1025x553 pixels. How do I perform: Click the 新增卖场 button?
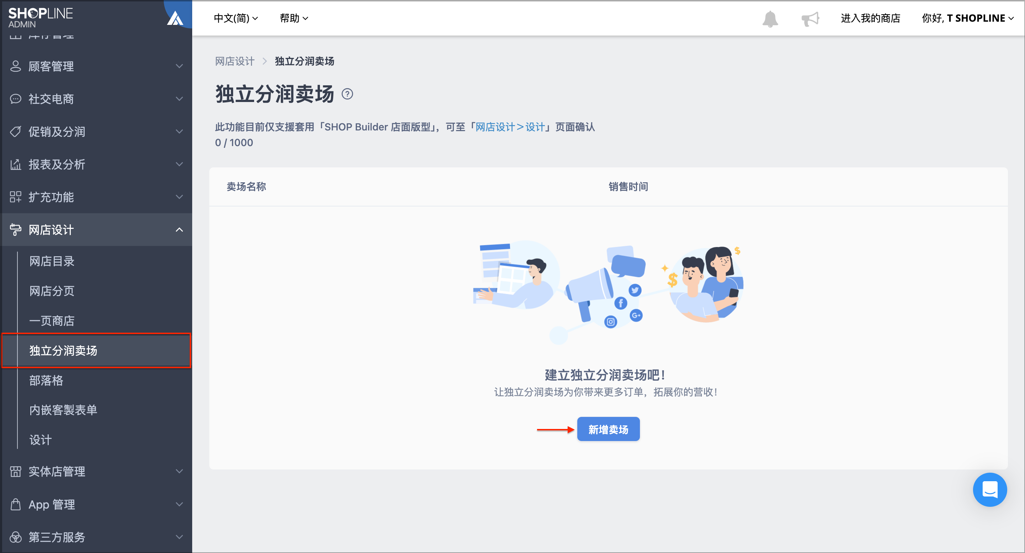click(608, 429)
